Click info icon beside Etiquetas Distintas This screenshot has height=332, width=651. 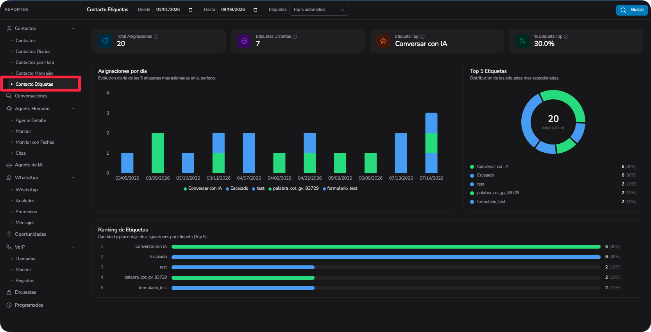coord(295,37)
